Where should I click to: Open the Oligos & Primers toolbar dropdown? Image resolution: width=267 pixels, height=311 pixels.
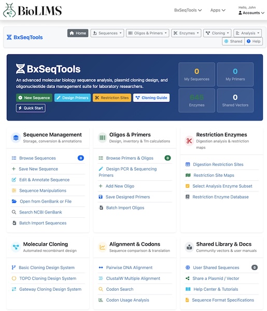(x=148, y=33)
